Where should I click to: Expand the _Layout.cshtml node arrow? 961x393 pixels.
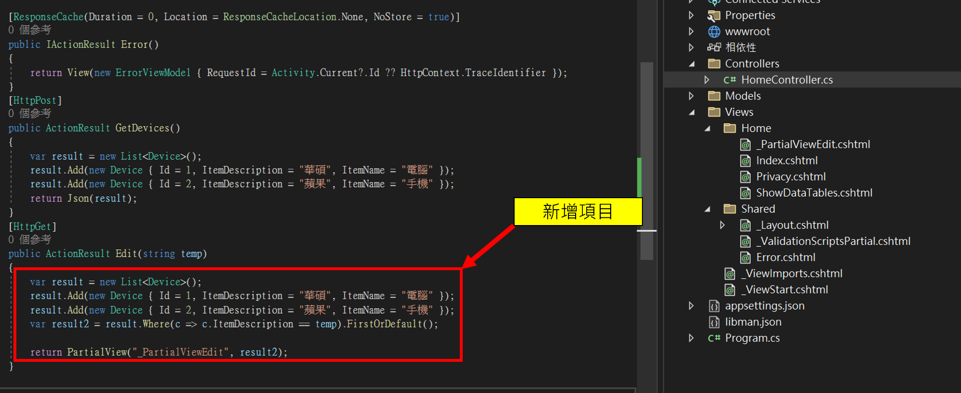tap(722, 225)
